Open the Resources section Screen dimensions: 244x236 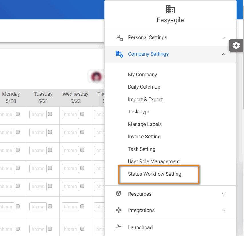click(x=170, y=194)
